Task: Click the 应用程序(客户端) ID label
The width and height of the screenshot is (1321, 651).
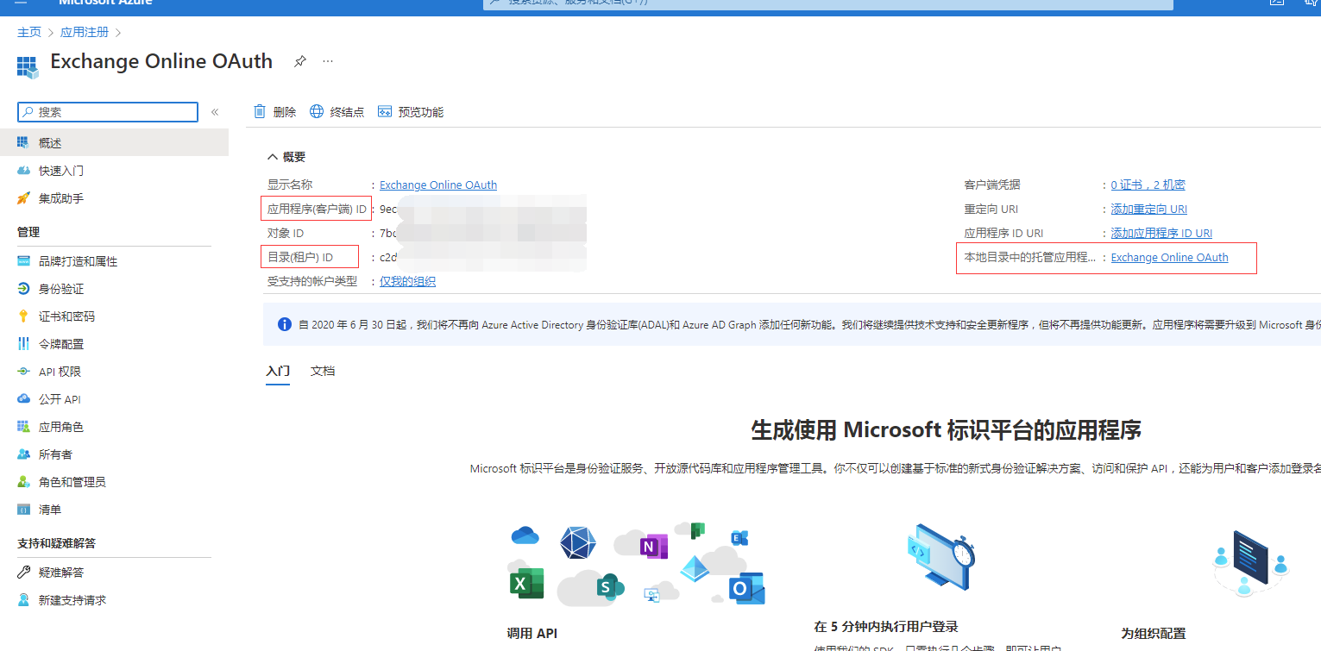Action: [317, 209]
